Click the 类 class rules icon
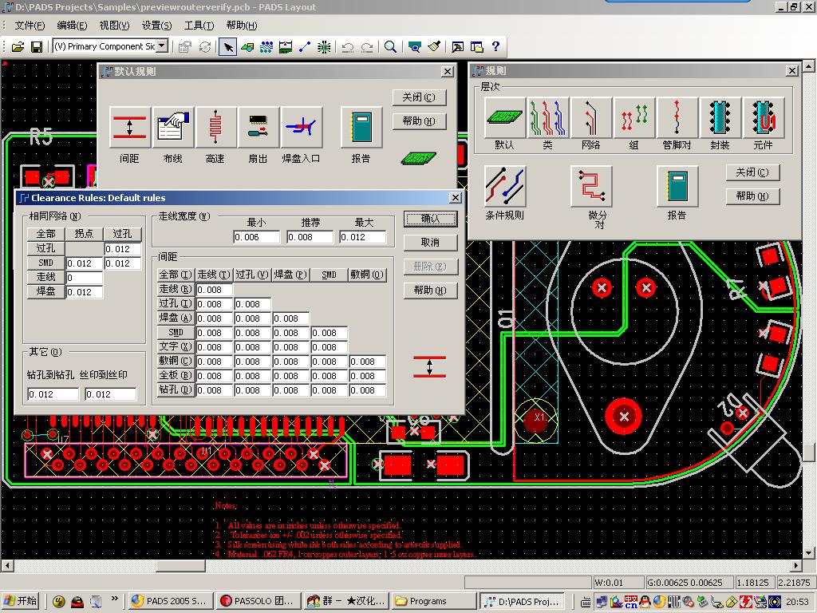Viewport: 817px width, 613px height. (547, 118)
